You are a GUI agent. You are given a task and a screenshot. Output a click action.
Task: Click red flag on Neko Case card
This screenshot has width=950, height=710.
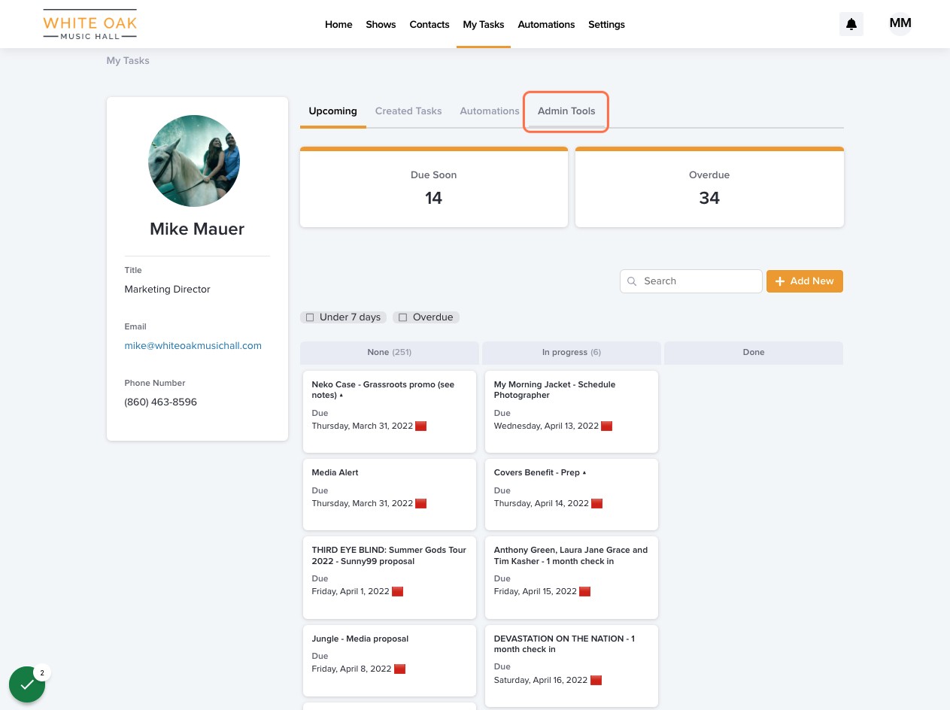pyautogui.click(x=421, y=426)
